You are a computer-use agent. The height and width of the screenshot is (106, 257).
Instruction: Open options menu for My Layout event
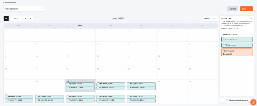[250, 45]
